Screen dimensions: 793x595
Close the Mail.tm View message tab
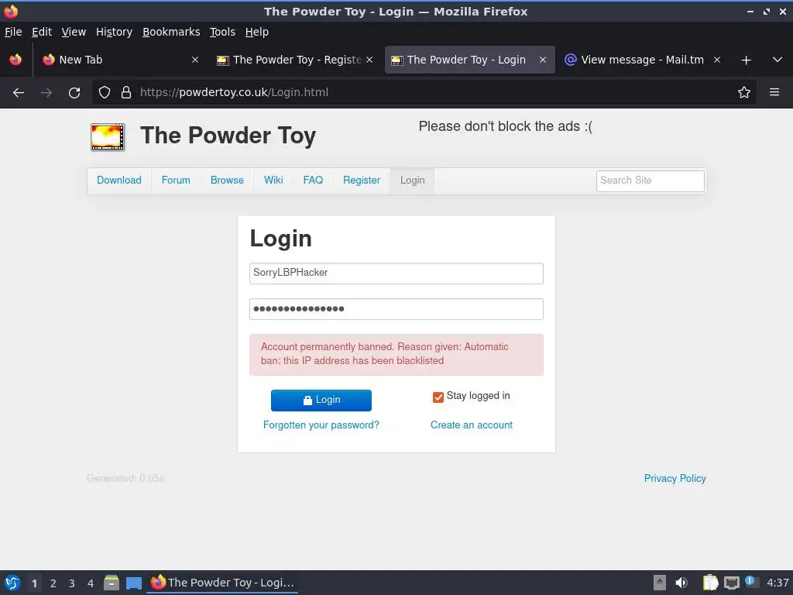tap(717, 60)
